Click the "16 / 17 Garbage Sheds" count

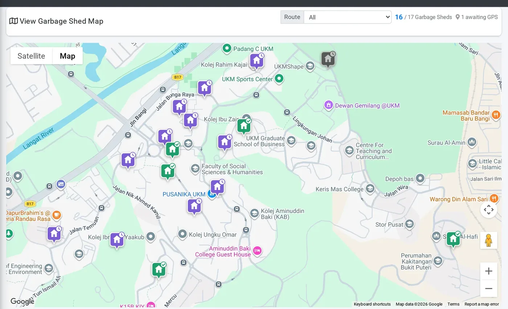click(423, 17)
